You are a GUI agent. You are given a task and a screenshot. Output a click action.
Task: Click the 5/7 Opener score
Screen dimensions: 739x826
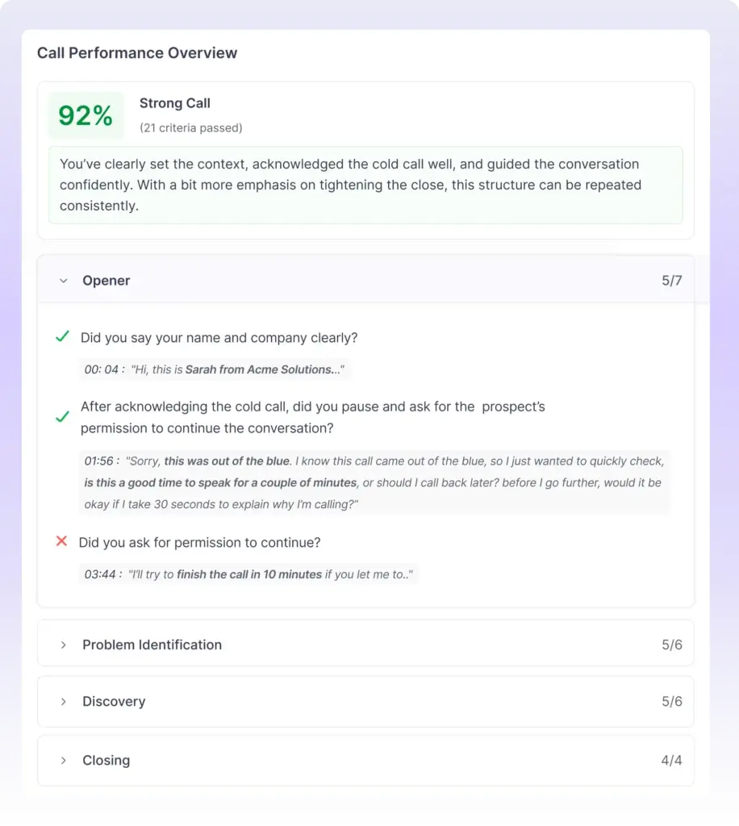pyautogui.click(x=670, y=281)
